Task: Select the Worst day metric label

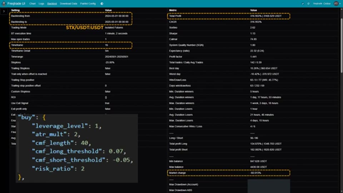Action: pyautogui.click(x=175, y=74)
